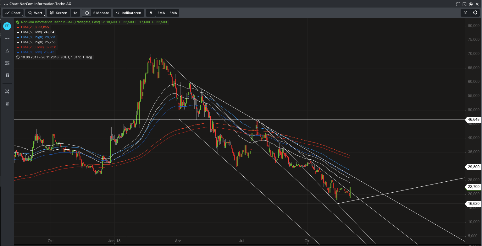Select the Fibonacci trend lines tool
The image size is (482, 246).
coord(7,63)
